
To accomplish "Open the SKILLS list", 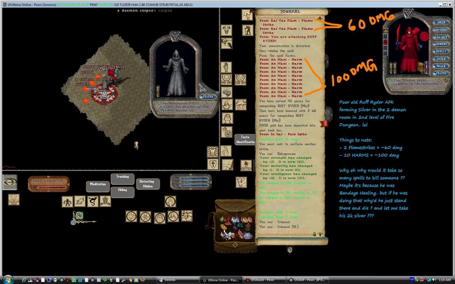I will click(441, 51).
